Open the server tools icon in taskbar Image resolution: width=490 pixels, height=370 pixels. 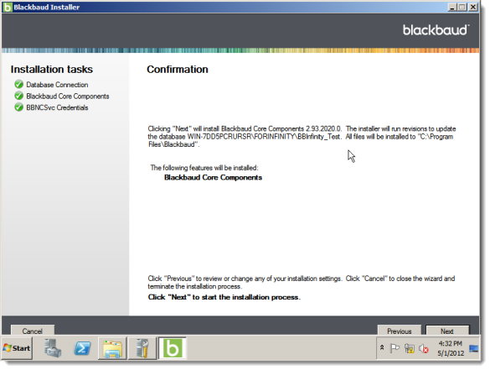142,348
